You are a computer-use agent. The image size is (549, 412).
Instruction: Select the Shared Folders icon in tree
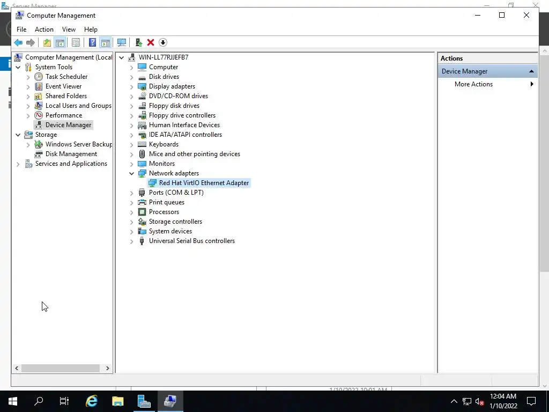tap(39, 96)
